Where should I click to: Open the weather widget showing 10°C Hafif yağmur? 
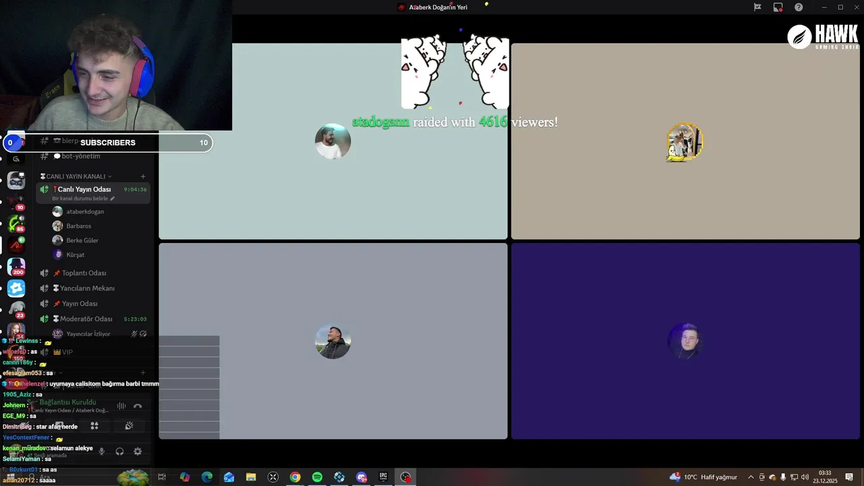[703, 477]
